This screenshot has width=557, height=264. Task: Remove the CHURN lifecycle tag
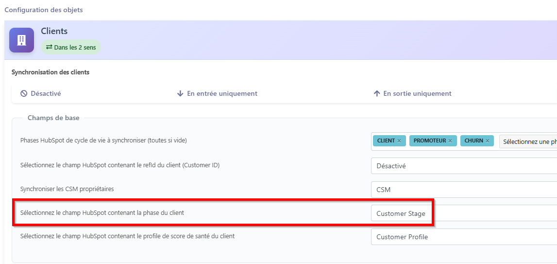click(487, 141)
